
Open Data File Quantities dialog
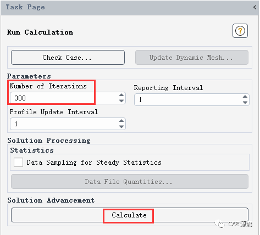pyautogui.click(x=130, y=182)
